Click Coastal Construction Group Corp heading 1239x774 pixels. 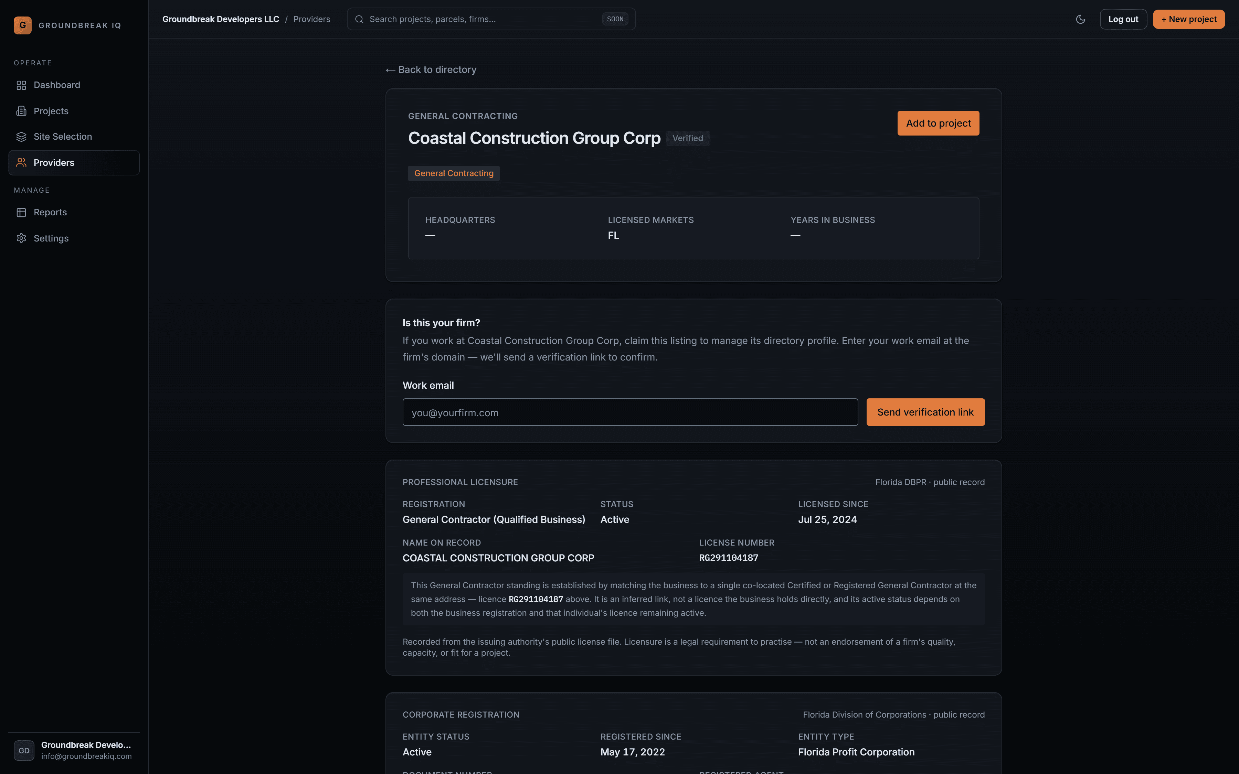[x=534, y=138]
